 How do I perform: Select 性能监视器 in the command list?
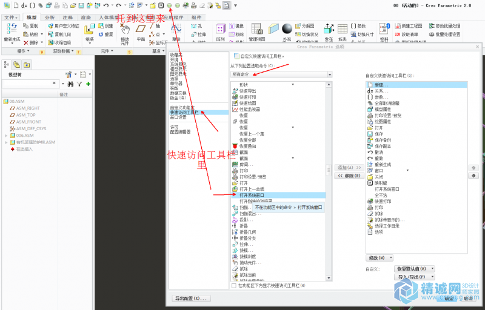click(x=250, y=110)
